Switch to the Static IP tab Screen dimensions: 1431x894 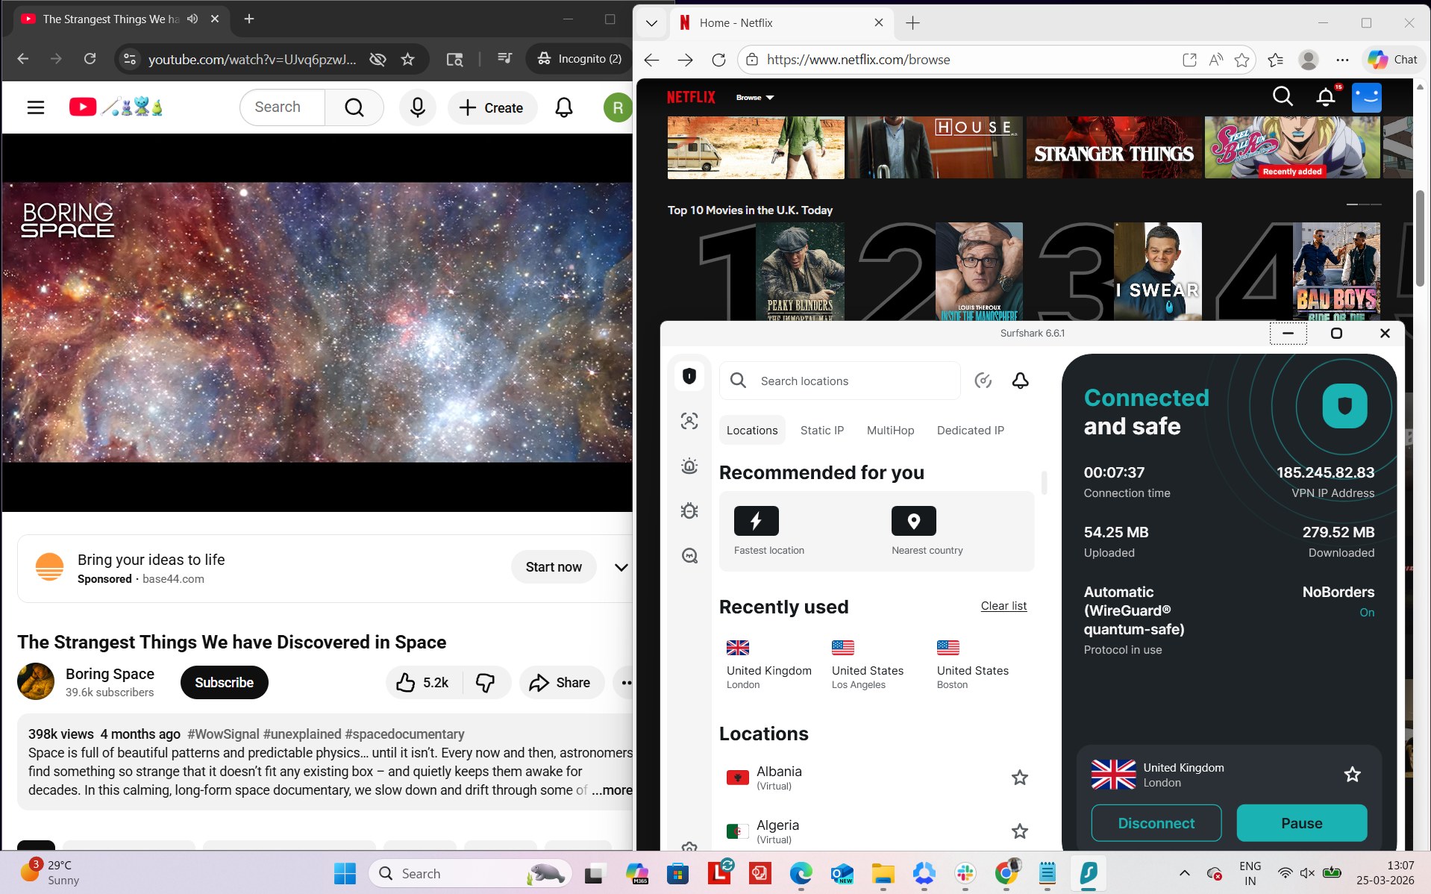pyautogui.click(x=821, y=430)
